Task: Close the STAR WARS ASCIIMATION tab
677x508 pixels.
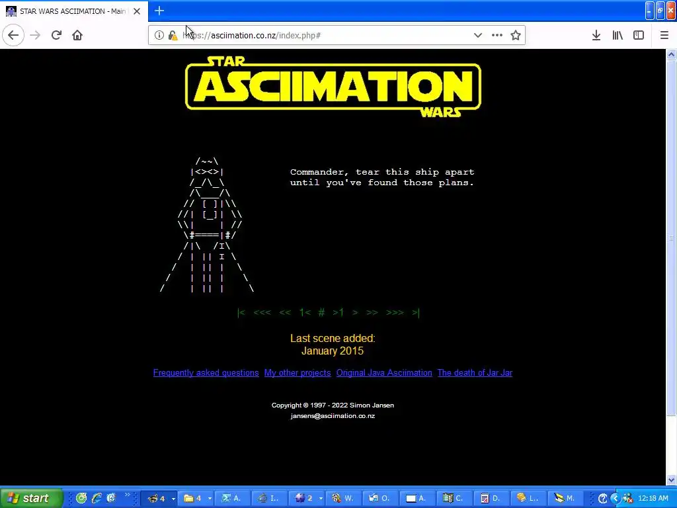Action: click(x=137, y=11)
